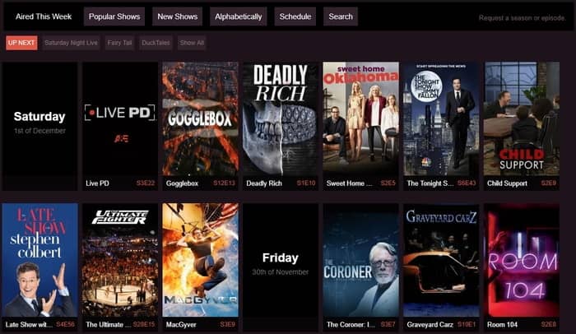Click the Room 104 title text

click(502, 324)
